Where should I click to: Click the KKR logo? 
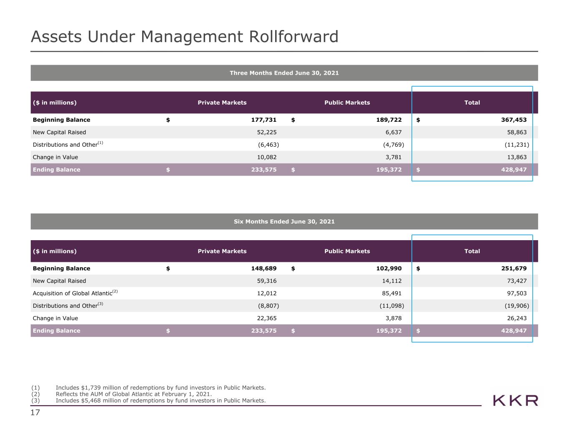[516, 400]
